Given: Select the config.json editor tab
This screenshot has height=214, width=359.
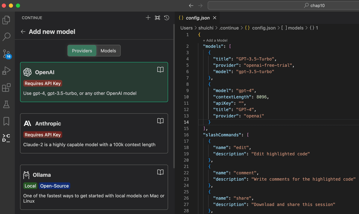Looking at the screenshot, I should coord(197,18).
